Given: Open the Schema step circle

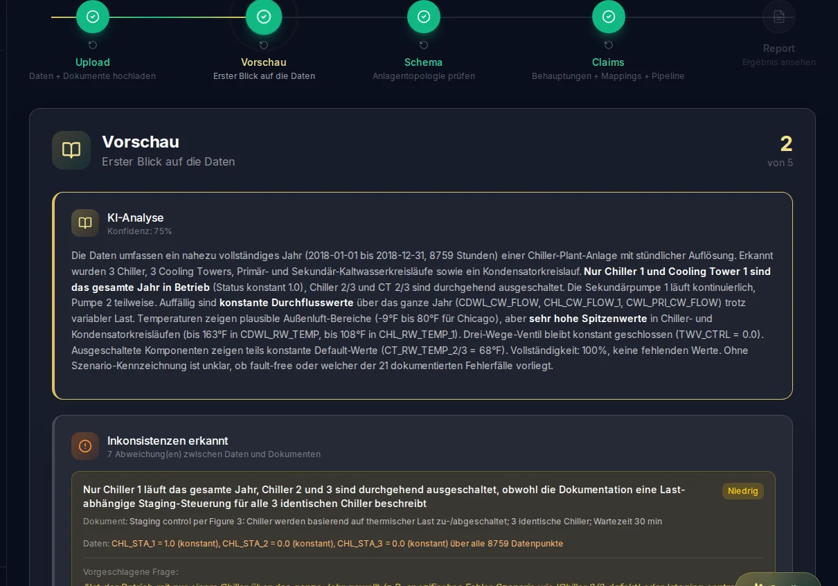Looking at the screenshot, I should click(x=424, y=17).
